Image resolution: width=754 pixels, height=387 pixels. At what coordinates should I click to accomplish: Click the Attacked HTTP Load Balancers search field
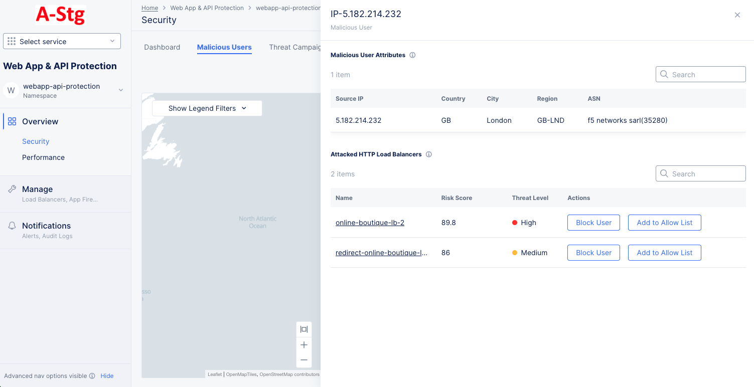coord(700,173)
